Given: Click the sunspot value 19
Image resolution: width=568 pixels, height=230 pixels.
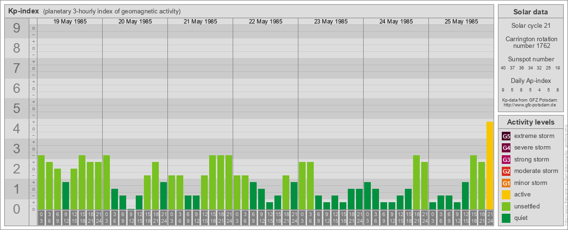Looking at the screenshot, I should point(557,68).
